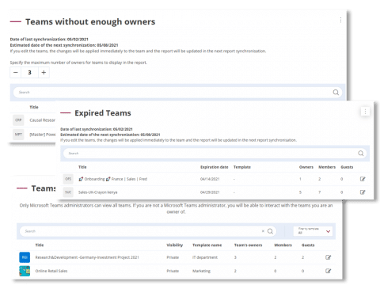Image resolution: width=380 pixels, height=285 pixels.
Task: Edit the Online Retail Sales team
Action: tap(328, 271)
